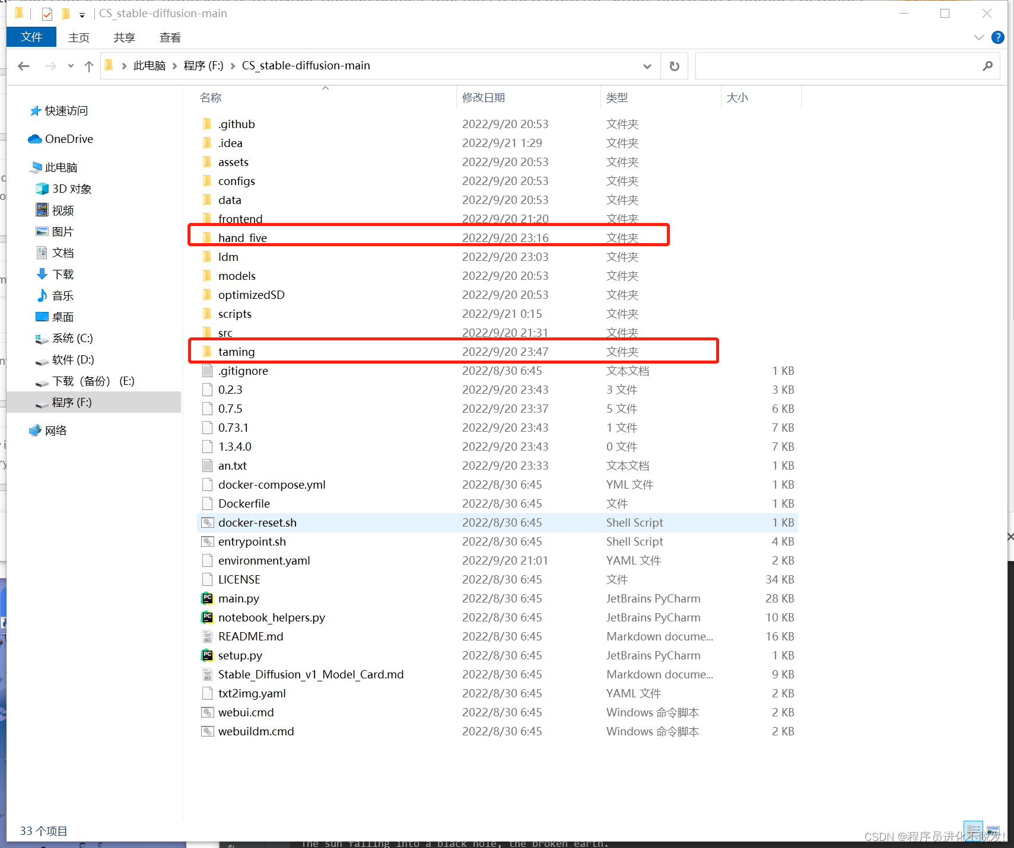Select the scripts folder
The width and height of the screenshot is (1014, 848).
(235, 314)
